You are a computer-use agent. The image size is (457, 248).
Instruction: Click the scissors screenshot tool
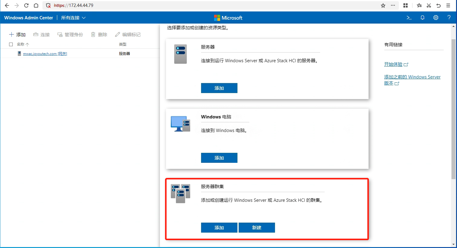coord(429,5)
